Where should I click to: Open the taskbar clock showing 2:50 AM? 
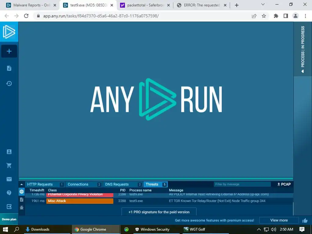(286, 229)
